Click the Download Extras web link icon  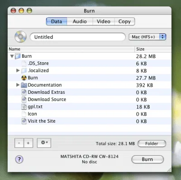[24, 92]
